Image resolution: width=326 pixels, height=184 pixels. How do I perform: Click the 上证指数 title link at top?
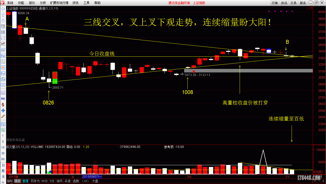tap(199, 3)
